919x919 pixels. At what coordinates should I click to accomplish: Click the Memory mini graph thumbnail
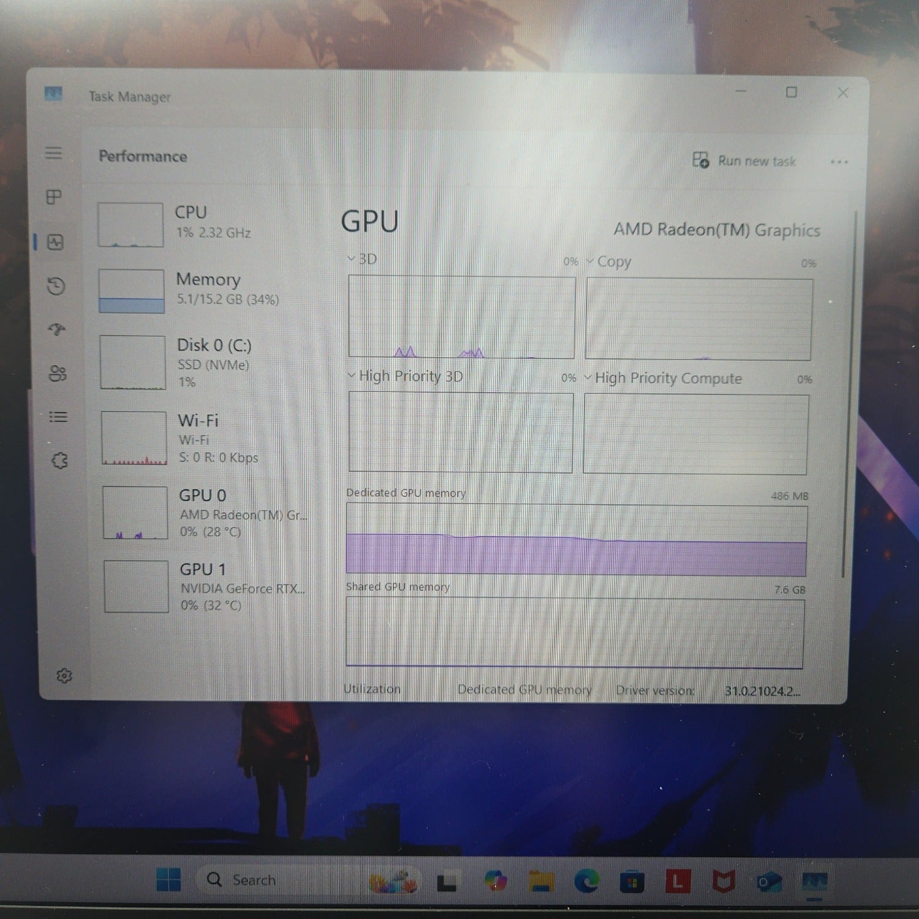(131, 291)
